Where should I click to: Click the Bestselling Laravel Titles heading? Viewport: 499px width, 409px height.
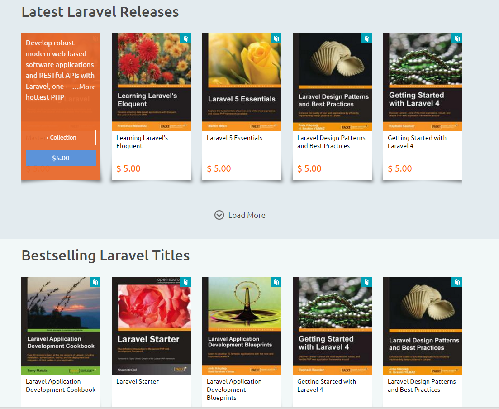pos(106,256)
